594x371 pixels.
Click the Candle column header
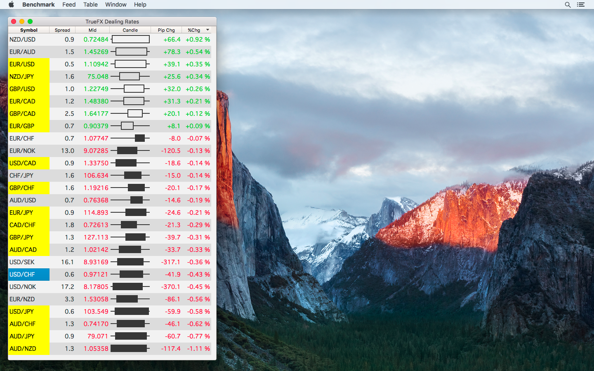[x=130, y=30]
